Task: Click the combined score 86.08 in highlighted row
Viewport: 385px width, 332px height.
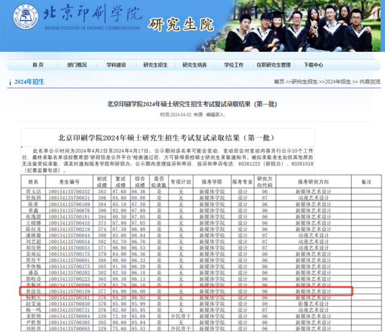Action: (x=138, y=292)
